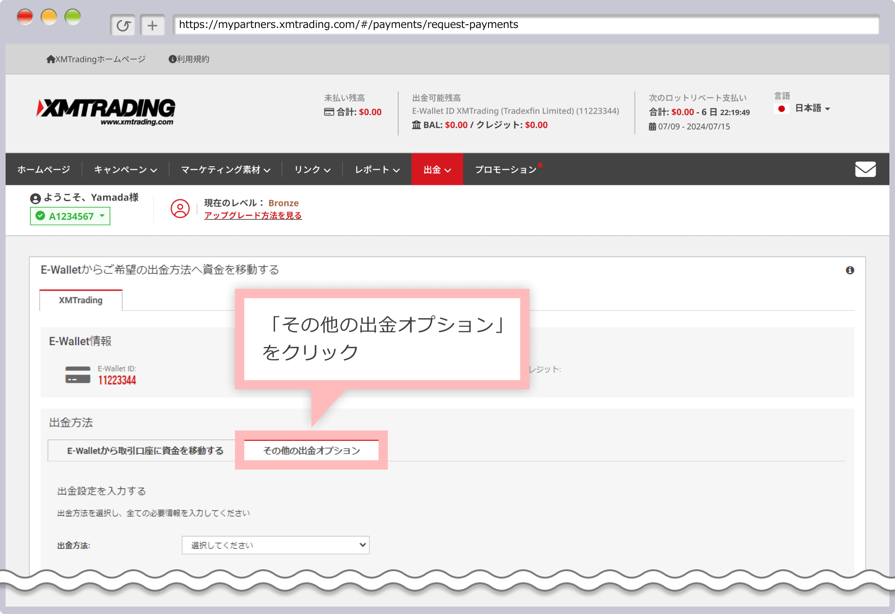This screenshot has width=895, height=614.
Task: Click the red level badge icon
Action: tap(180, 209)
